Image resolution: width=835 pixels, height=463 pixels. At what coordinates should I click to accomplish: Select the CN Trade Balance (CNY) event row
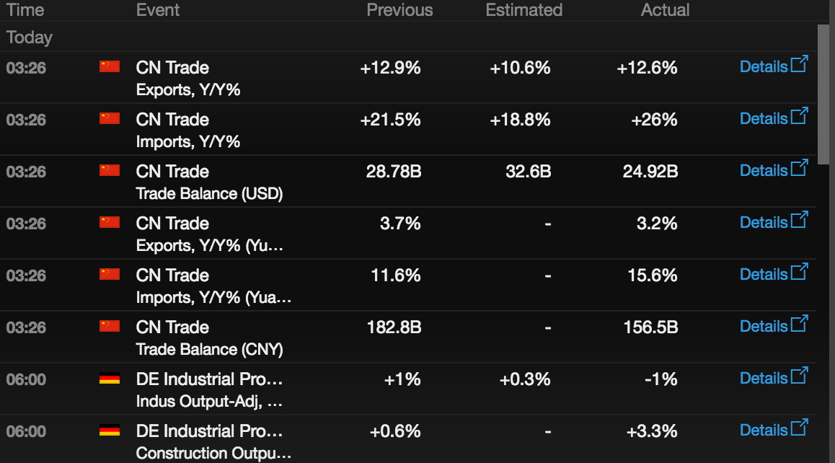(x=408, y=338)
